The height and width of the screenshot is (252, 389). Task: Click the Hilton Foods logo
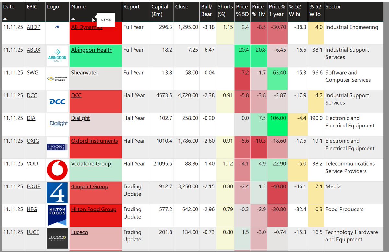[57, 215]
